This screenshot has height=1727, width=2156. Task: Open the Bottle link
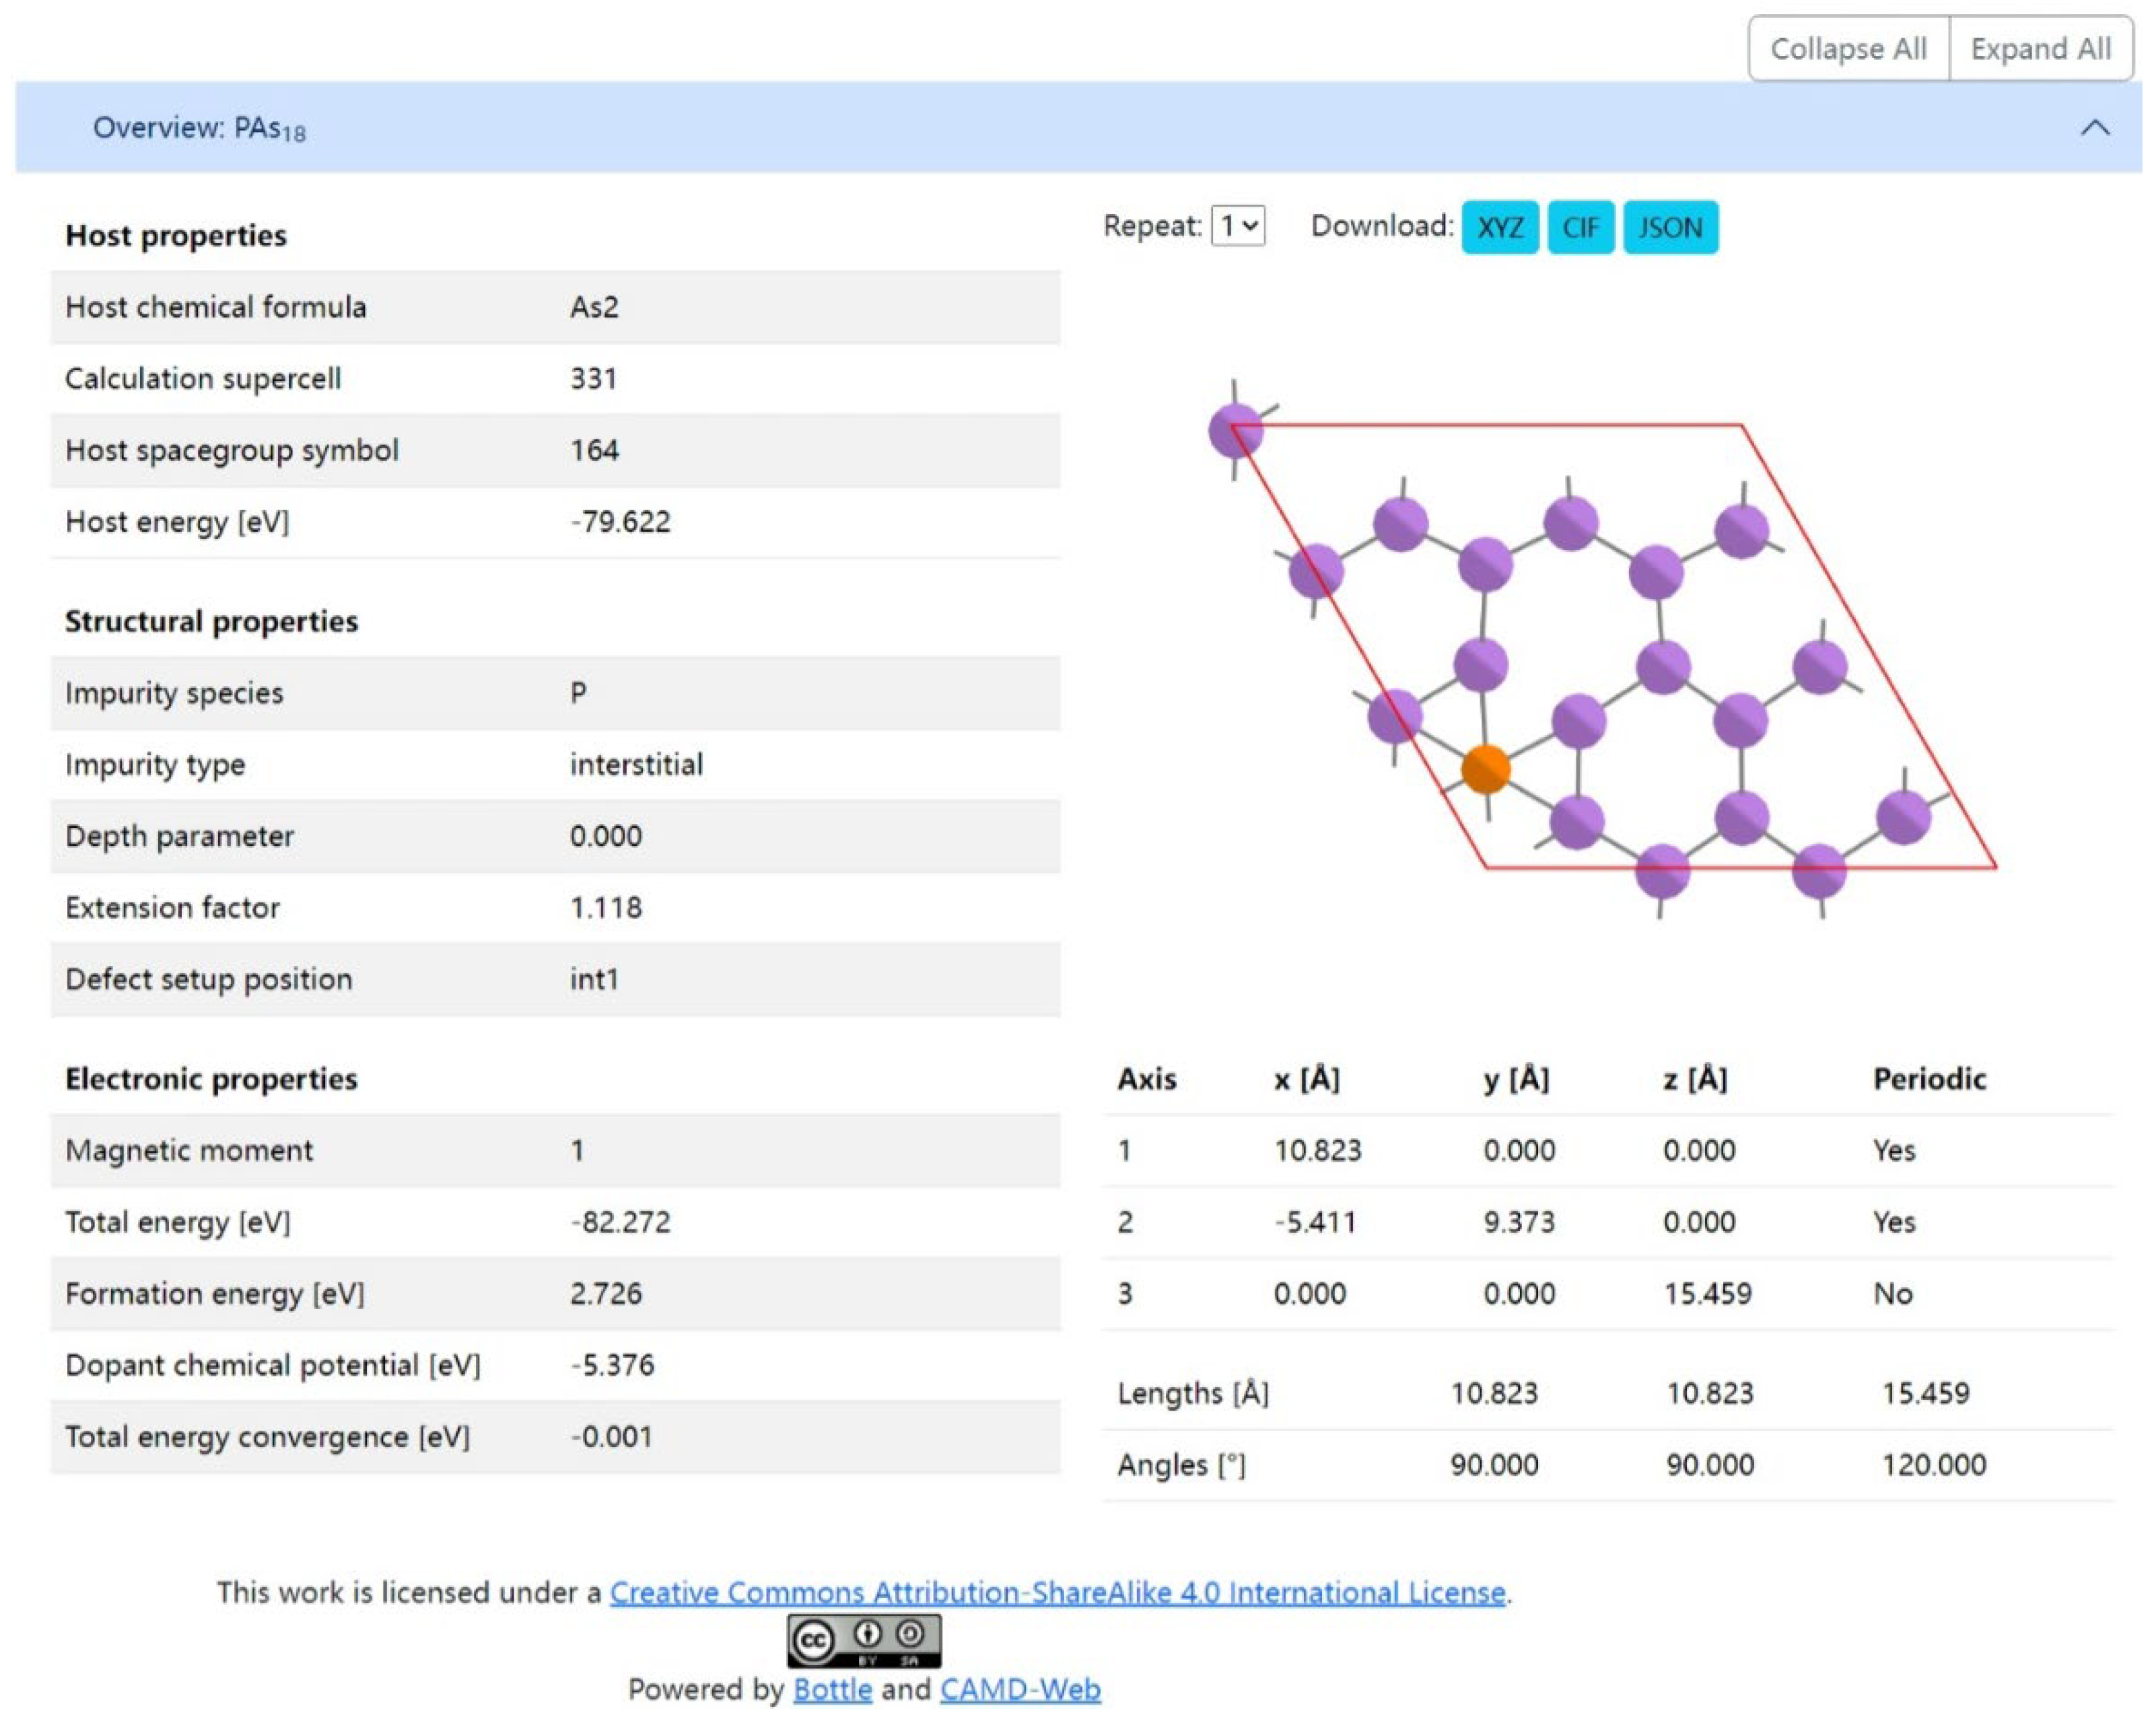click(x=832, y=1689)
